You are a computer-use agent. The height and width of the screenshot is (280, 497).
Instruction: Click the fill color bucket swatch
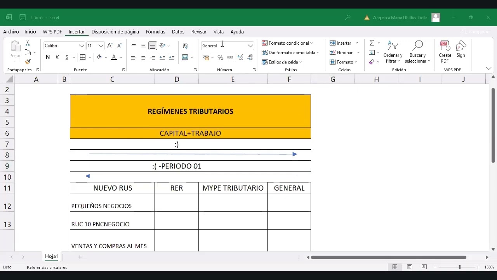point(99,57)
